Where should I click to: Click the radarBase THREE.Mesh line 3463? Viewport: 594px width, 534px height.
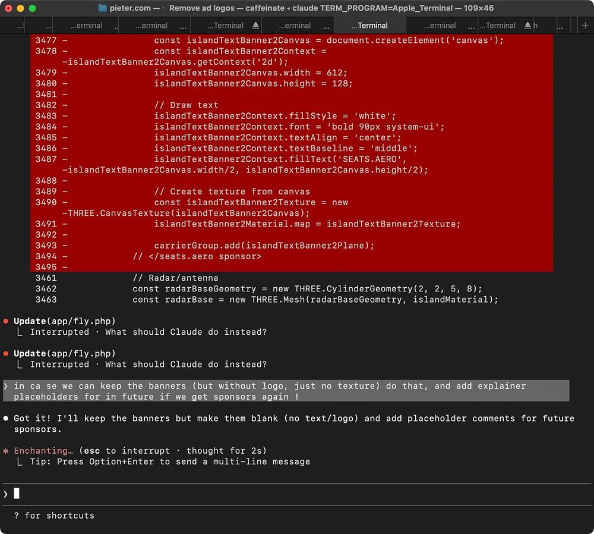(315, 300)
